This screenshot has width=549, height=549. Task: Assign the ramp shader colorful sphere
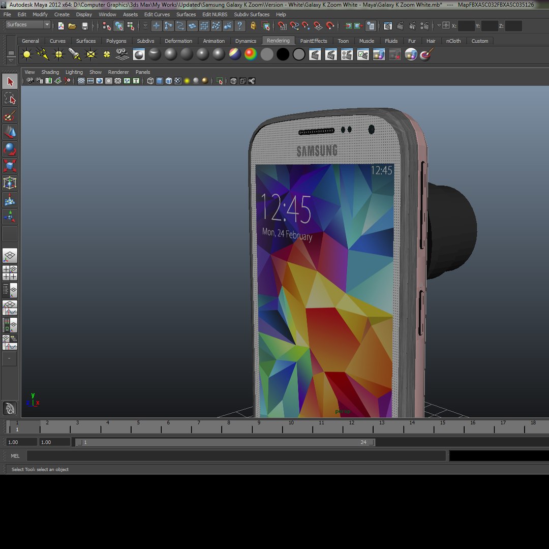click(251, 54)
